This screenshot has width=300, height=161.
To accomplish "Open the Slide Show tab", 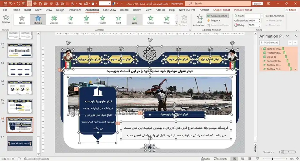I will click(x=109, y=10).
